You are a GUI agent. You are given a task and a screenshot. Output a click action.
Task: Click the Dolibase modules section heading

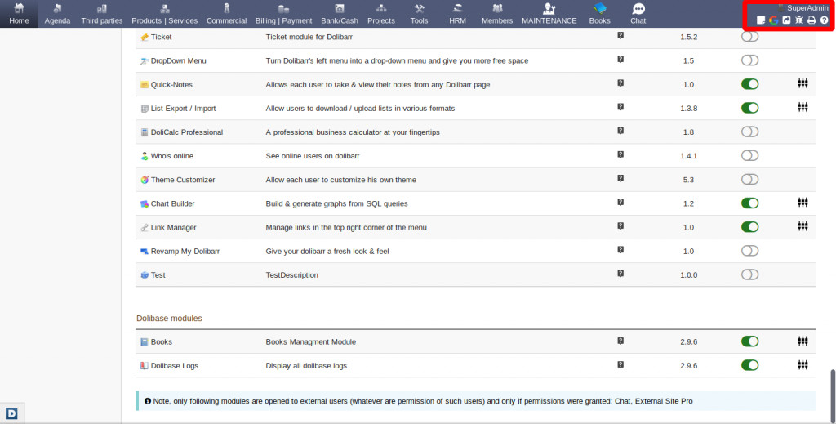[169, 319]
